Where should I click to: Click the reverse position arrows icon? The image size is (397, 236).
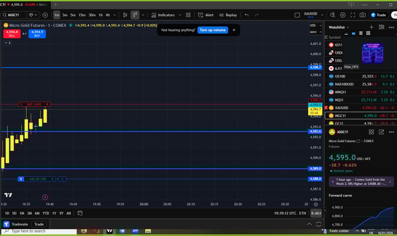[x=62, y=179]
